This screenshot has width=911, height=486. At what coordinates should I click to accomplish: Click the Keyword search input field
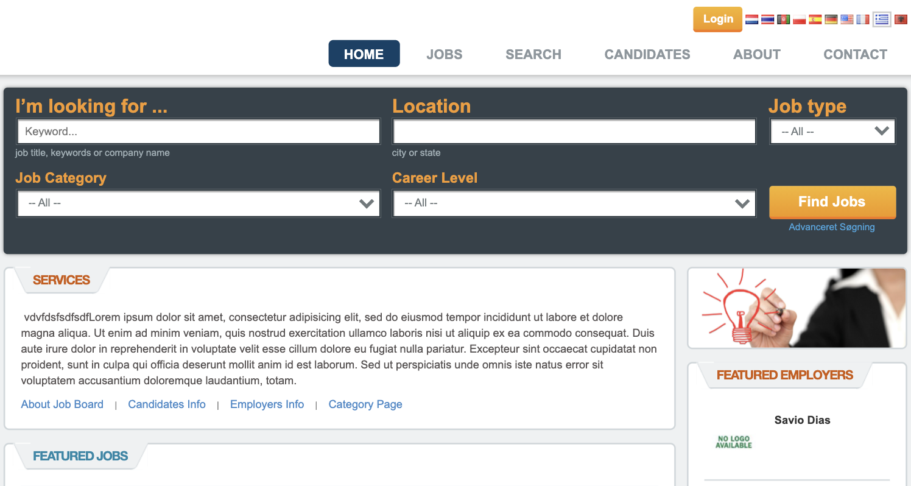pos(199,132)
